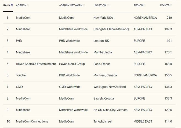Screen dimensions: 181x128
Task: Open Havas Sports & Entertainment agency
Action: pyautogui.click(x=36, y=64)
